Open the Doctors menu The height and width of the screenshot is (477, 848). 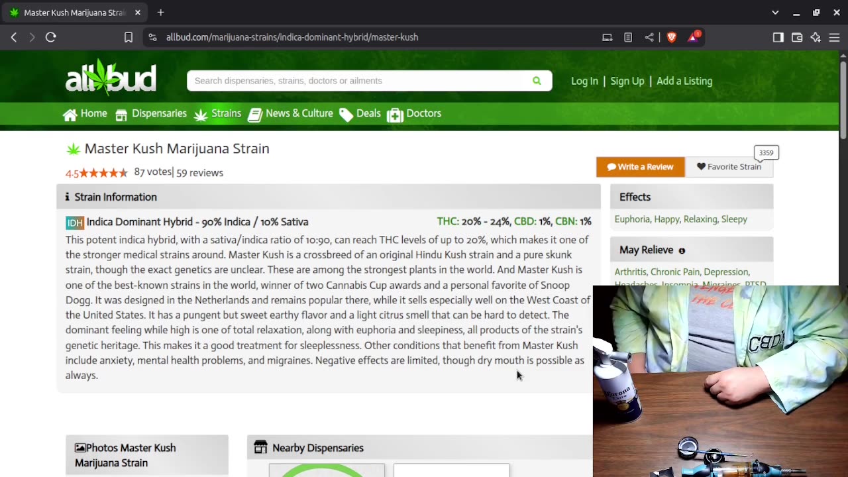click(414, 114)
